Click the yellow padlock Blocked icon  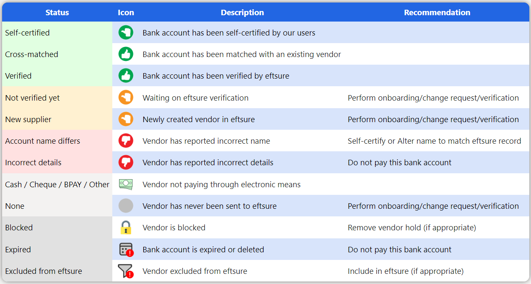tap(126, 227)
